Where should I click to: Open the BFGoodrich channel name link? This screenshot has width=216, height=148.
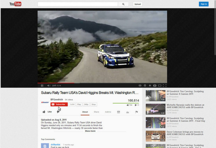[57, 99]
